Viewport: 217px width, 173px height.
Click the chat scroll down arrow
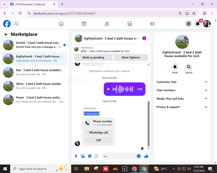click(148, 148)
